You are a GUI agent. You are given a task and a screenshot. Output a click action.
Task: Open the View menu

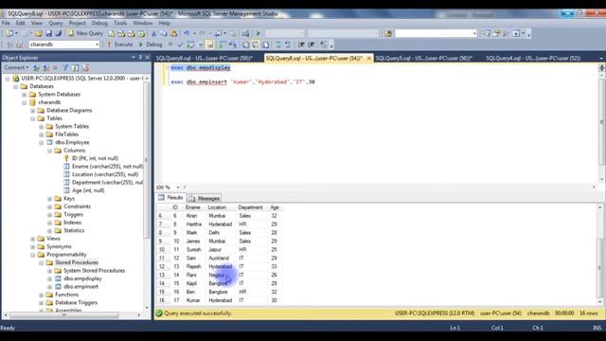(37, 23)
